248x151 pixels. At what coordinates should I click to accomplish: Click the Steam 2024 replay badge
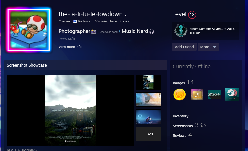pyautogui.click(x=232, y=94)
